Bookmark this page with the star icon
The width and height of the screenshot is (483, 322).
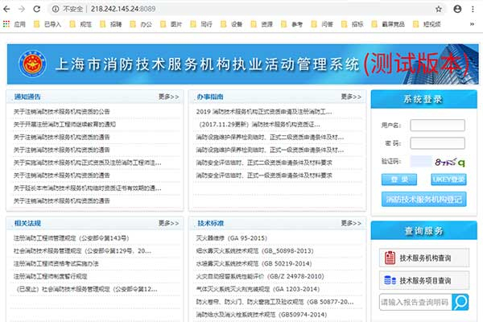tap(439, 9)
